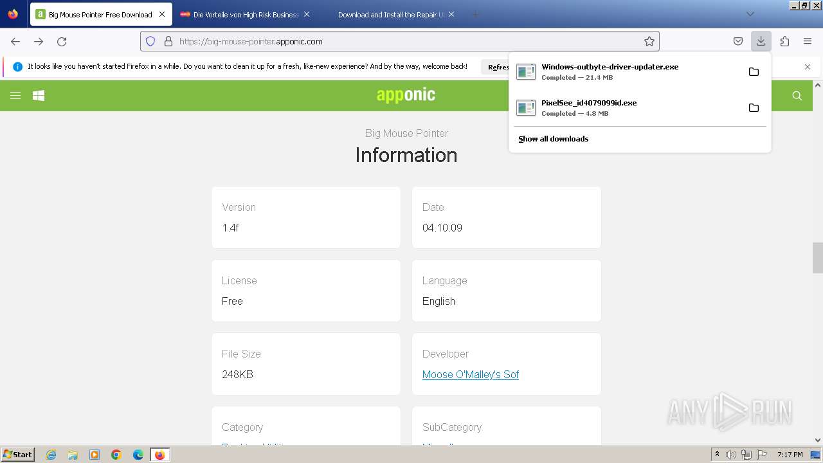Select the License value Free
823x463 pixels.
[x=232, y=301]
